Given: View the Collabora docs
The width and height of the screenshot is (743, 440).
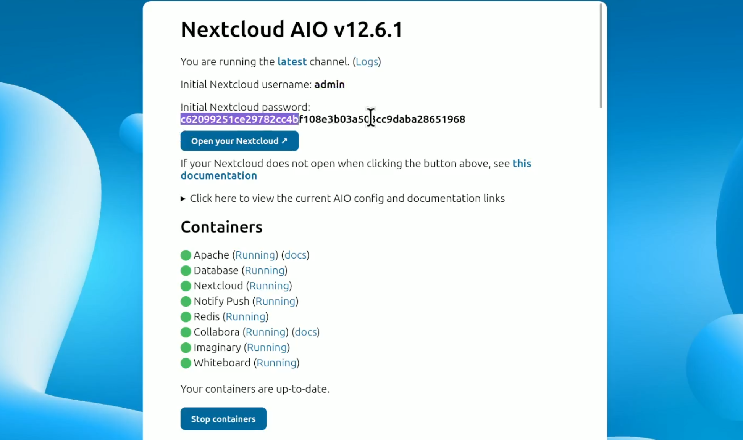Looking at the screenshot, I should [x=305, y=332].
